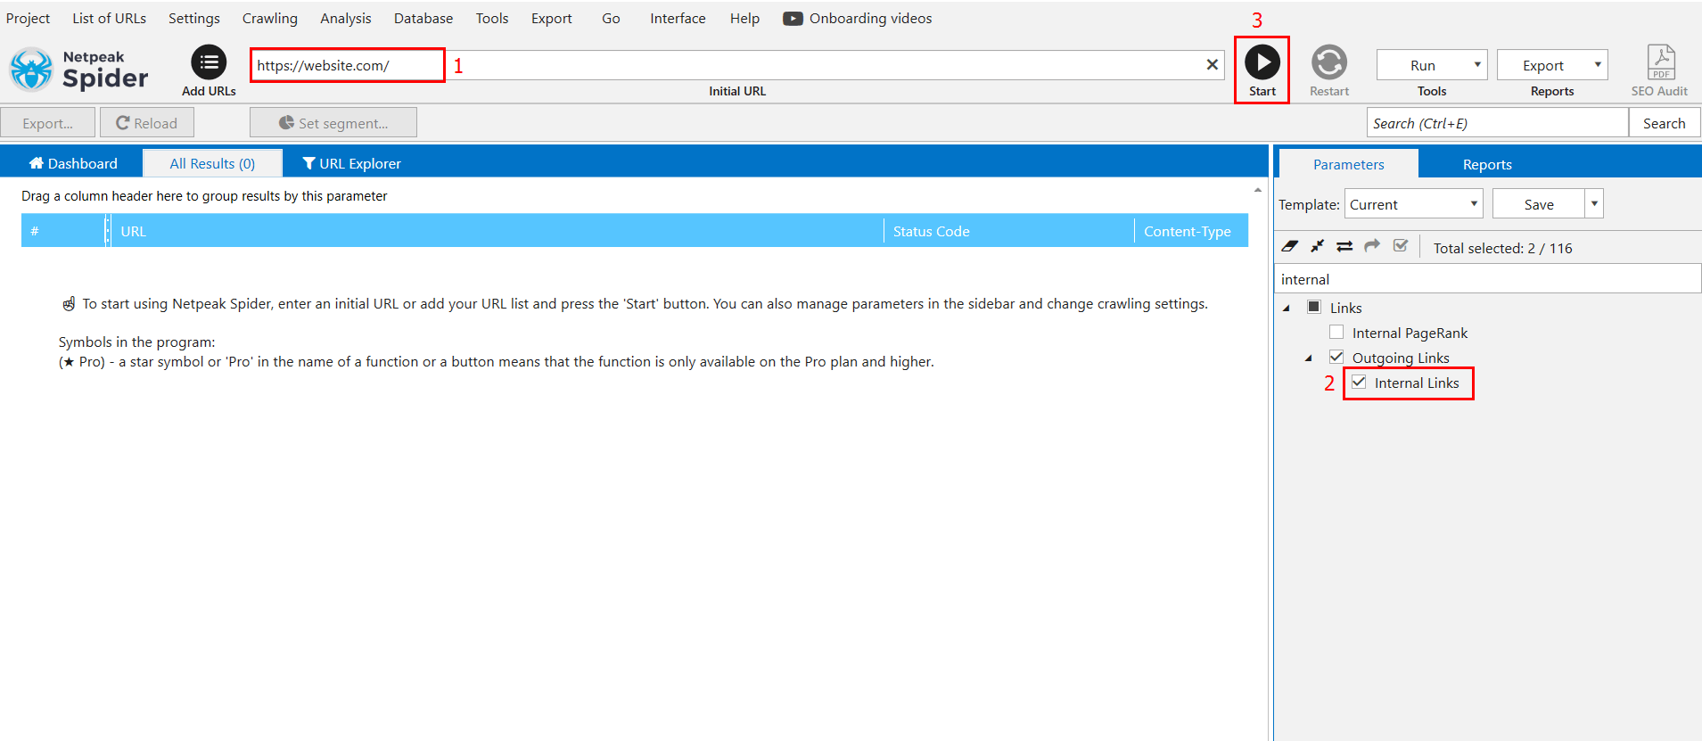Click the Restart crawl icon
This screenshot has width=1702, height=741.
1328,62
